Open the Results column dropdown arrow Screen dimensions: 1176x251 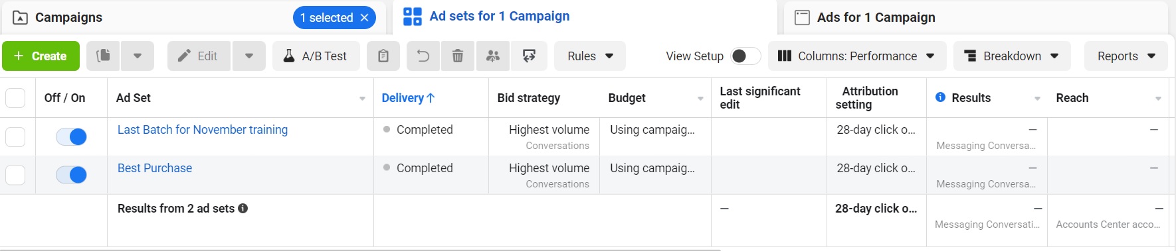(1037, 99)
